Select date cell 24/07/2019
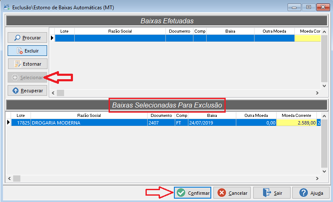The height and width of the screenshot is (202, 333). pyautogui.click(x=212, y=123)
